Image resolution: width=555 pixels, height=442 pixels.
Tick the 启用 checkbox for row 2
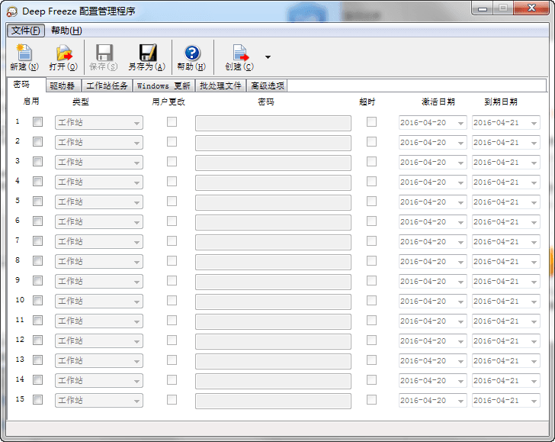point(37,142)
